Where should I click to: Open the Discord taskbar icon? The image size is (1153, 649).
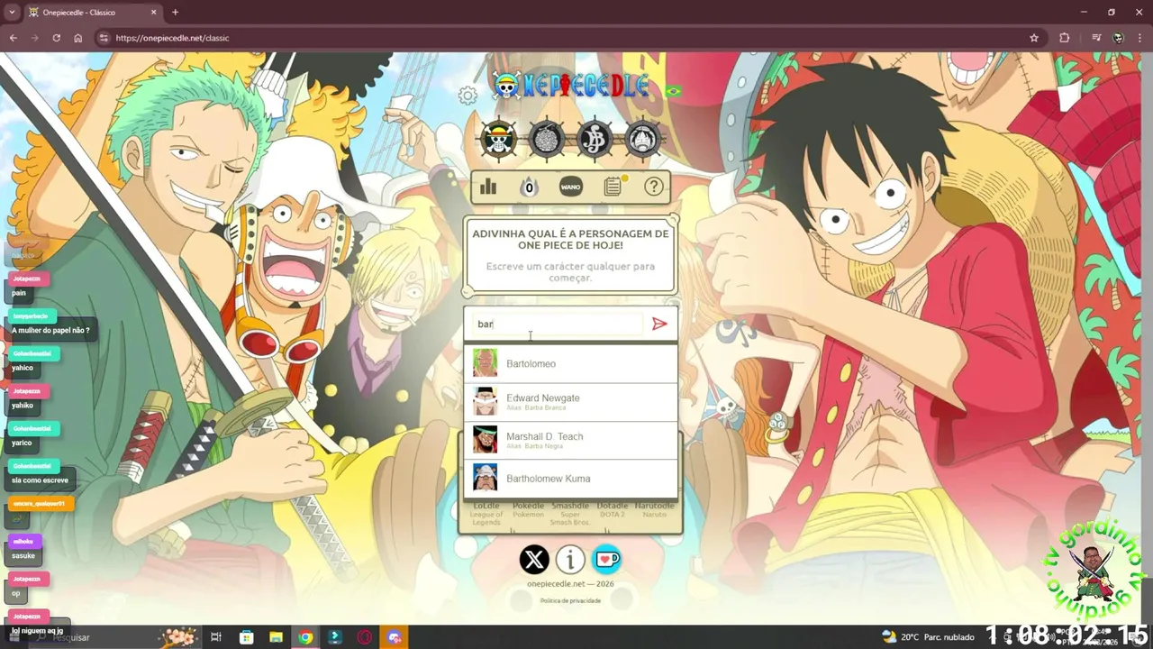394,637
